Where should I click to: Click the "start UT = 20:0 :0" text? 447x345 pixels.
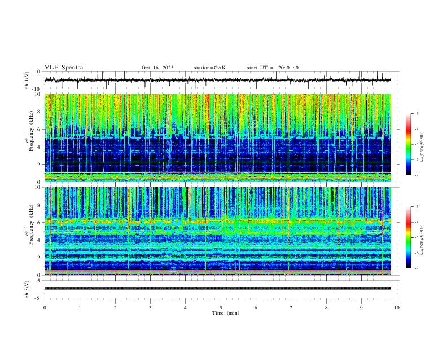click(x=273, y=68)
